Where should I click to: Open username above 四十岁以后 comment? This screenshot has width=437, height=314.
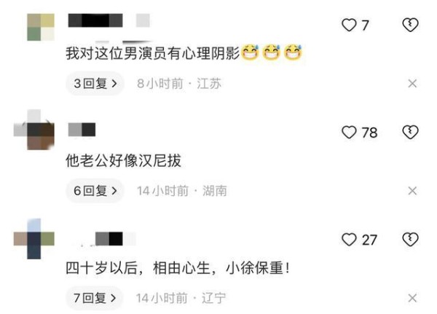[109, 239]
